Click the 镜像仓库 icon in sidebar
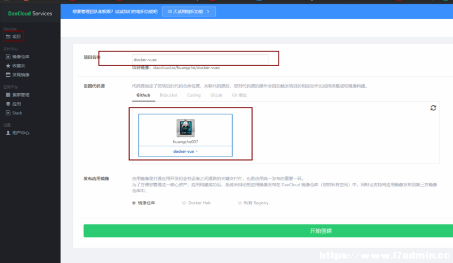 (8, 57)
